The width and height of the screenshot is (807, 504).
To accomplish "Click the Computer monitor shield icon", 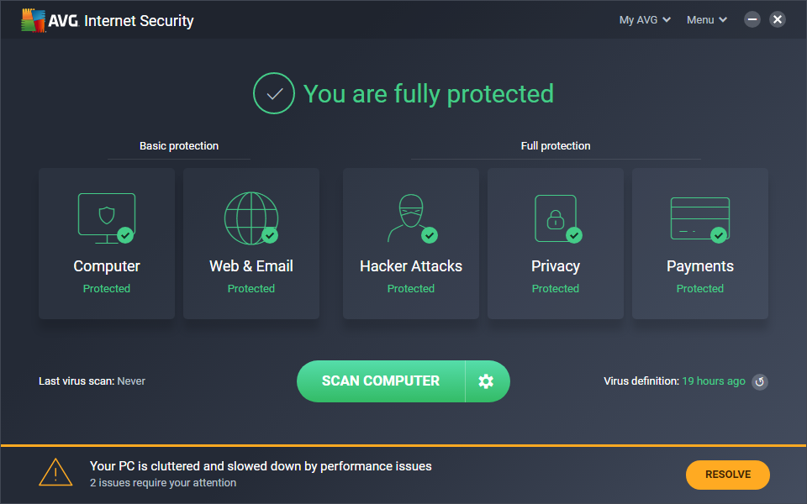I will click(106, 218).
